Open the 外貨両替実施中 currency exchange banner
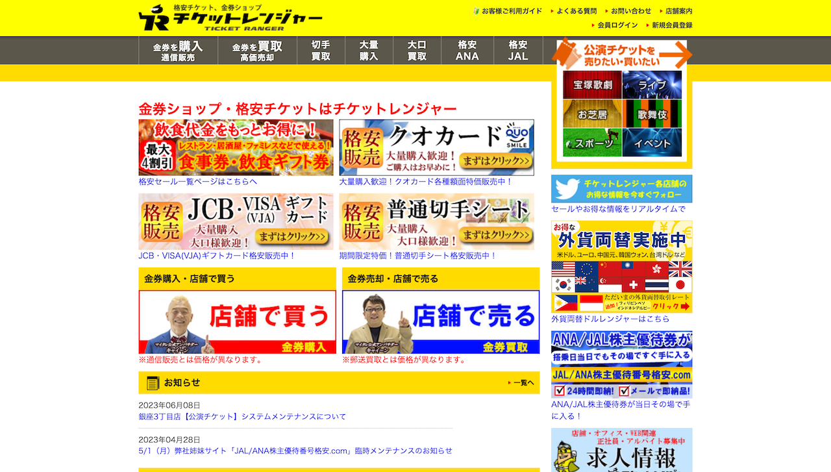The height and width of the screenshot is (472, 831). [x=621, y=267]
